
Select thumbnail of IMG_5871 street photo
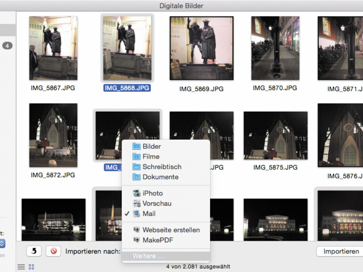[340, 48]
